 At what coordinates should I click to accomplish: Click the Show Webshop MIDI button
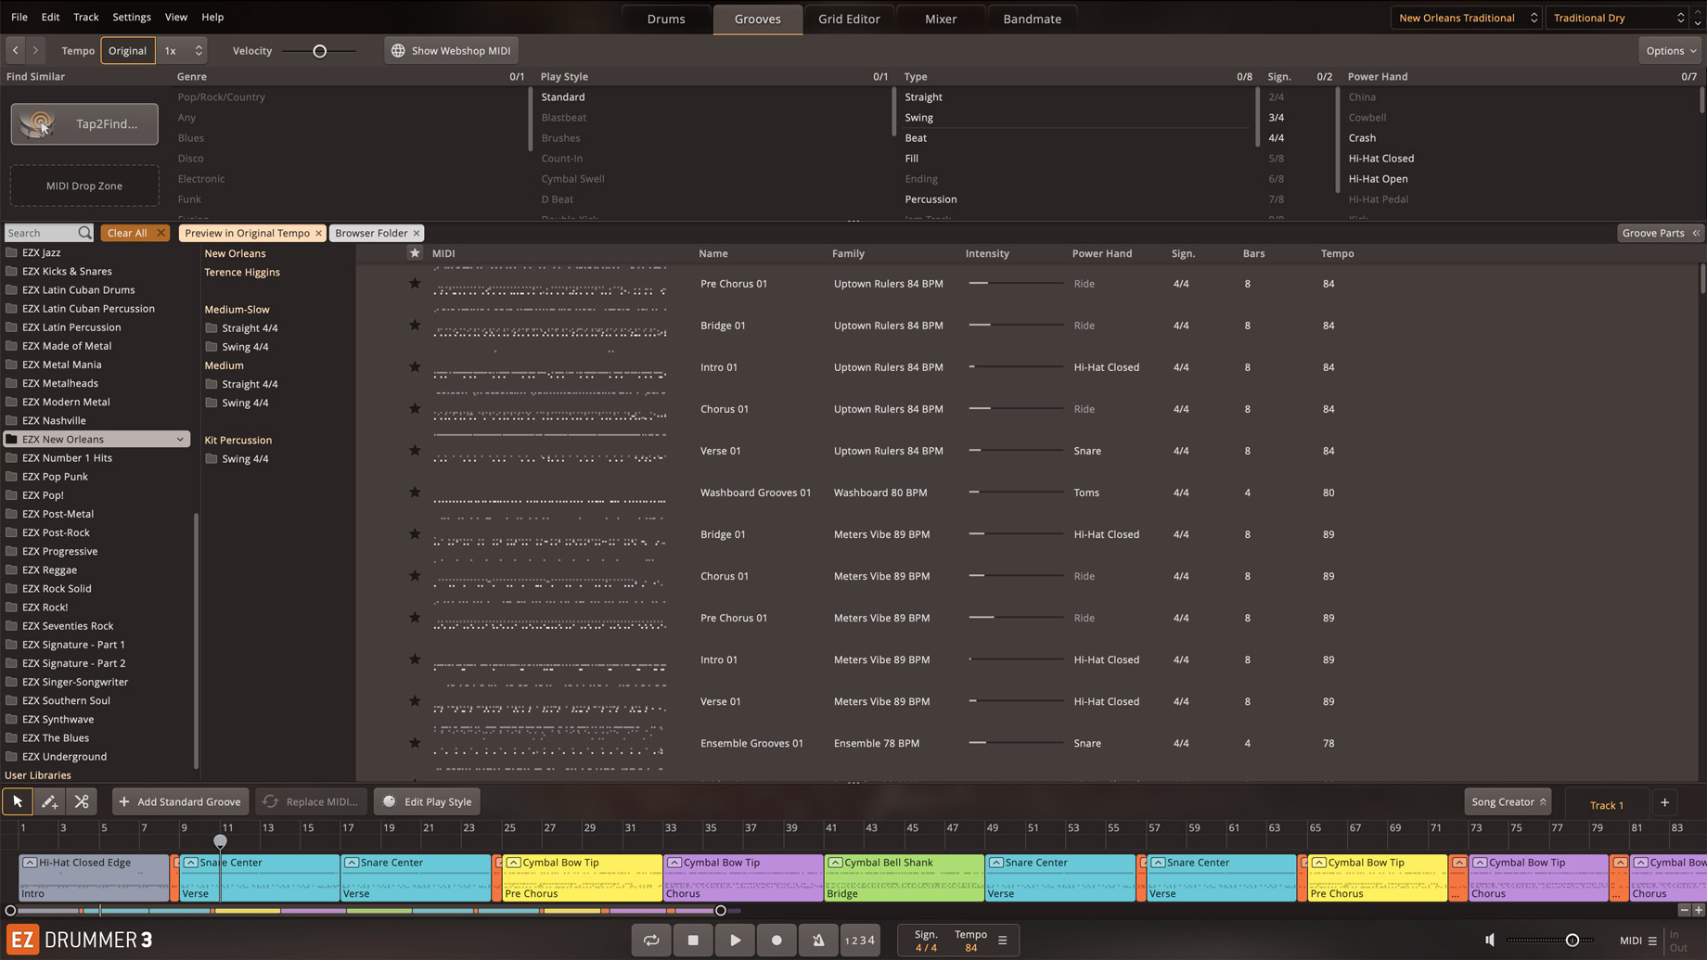(x=452, y=50)
